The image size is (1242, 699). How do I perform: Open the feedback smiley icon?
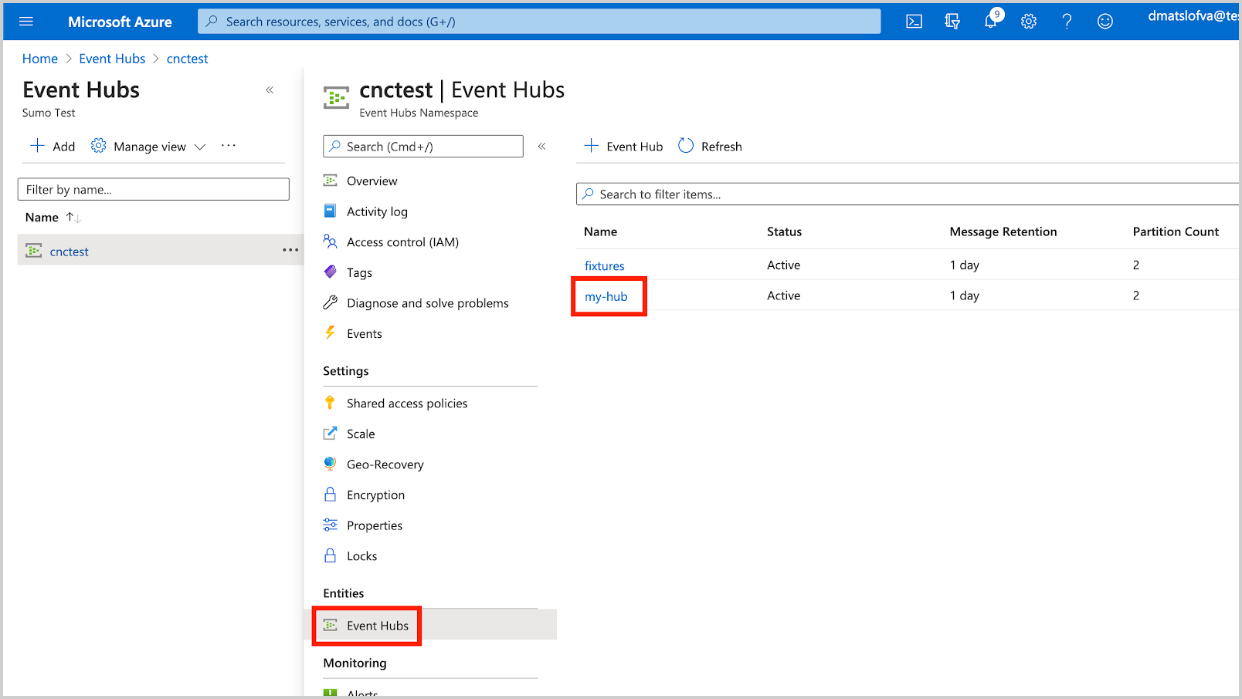click(1105, 22)
